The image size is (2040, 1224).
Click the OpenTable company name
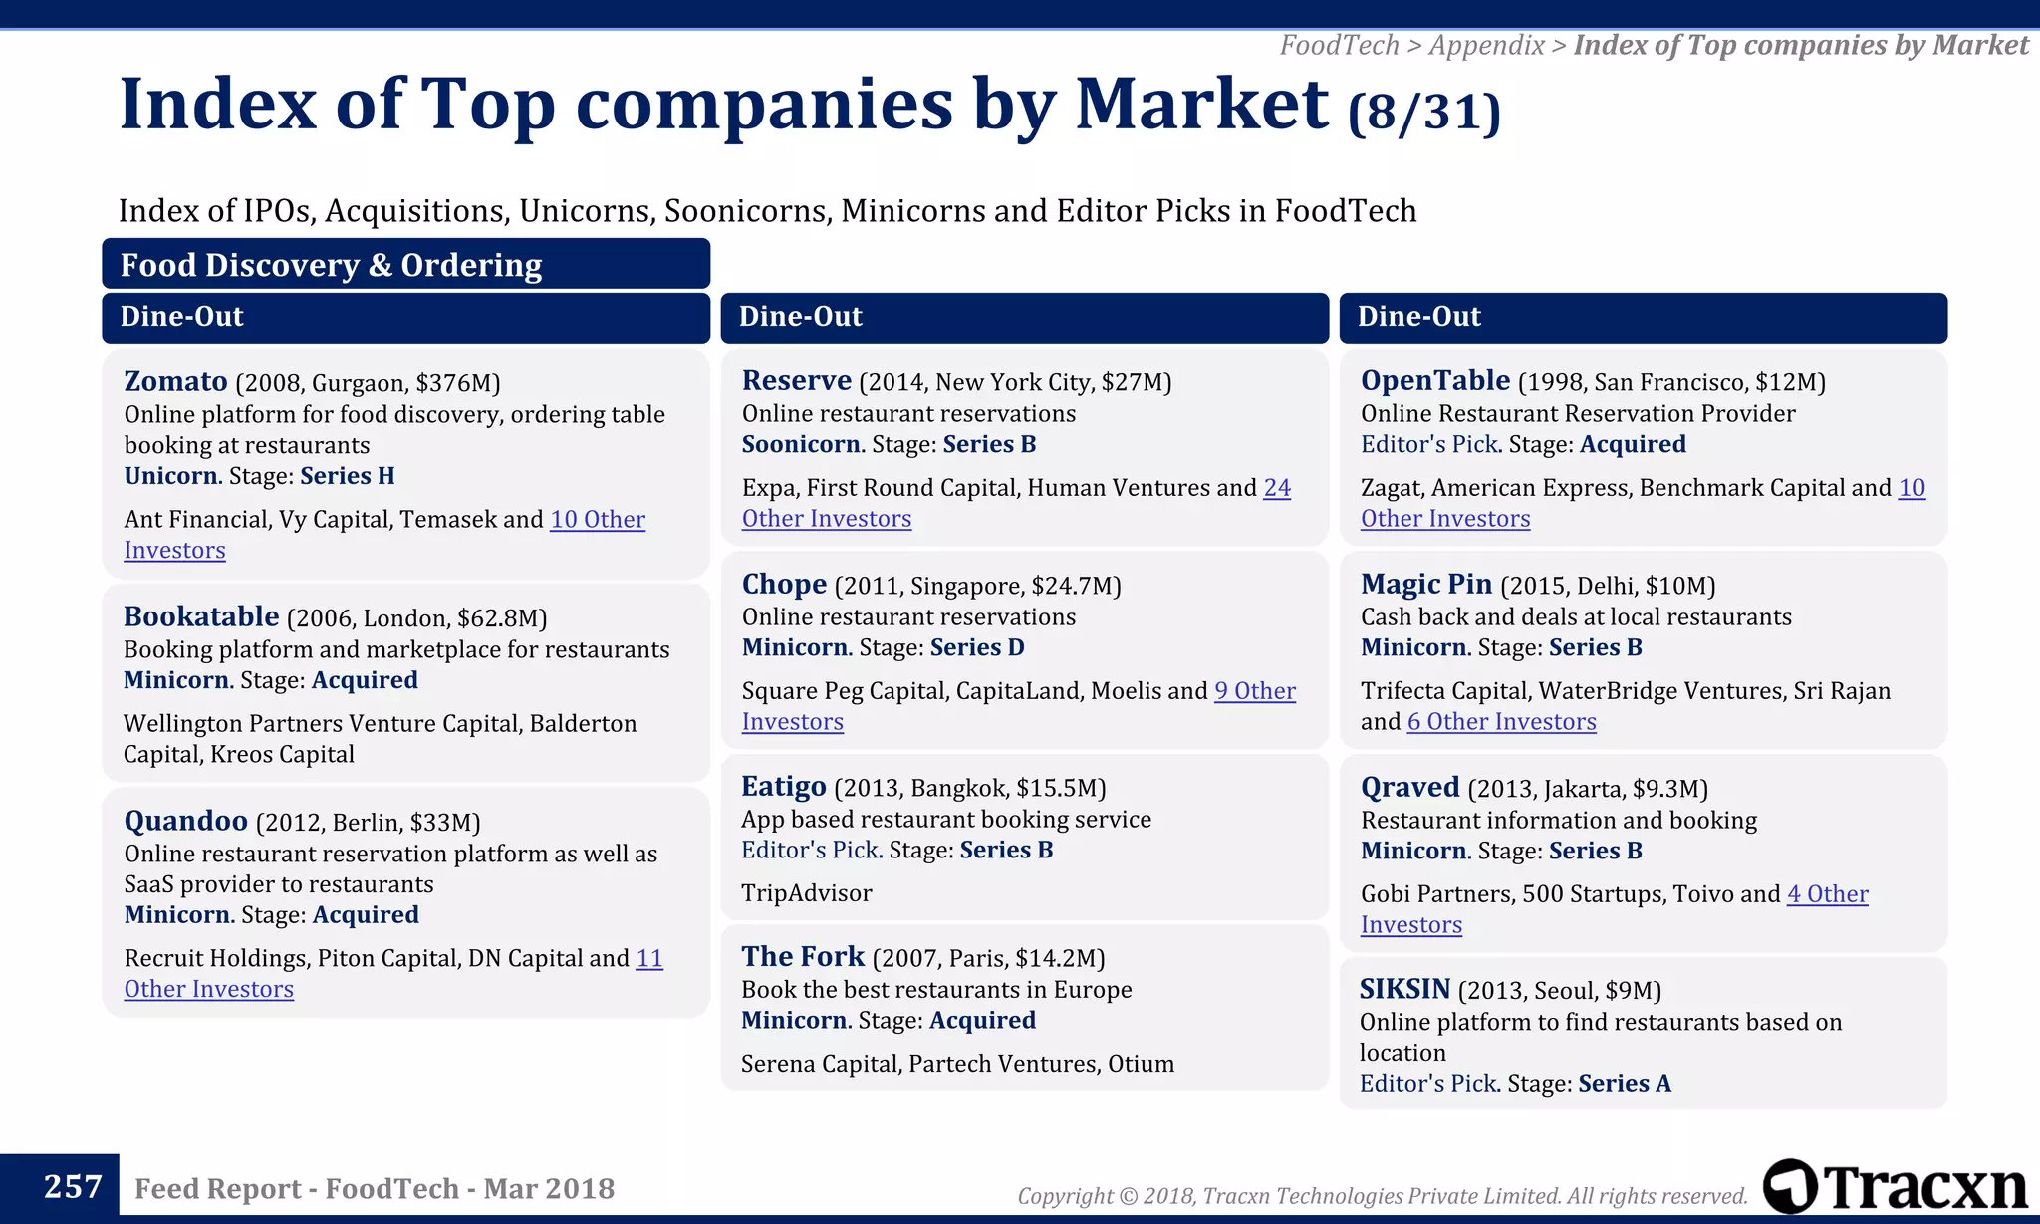[1435, 380]
